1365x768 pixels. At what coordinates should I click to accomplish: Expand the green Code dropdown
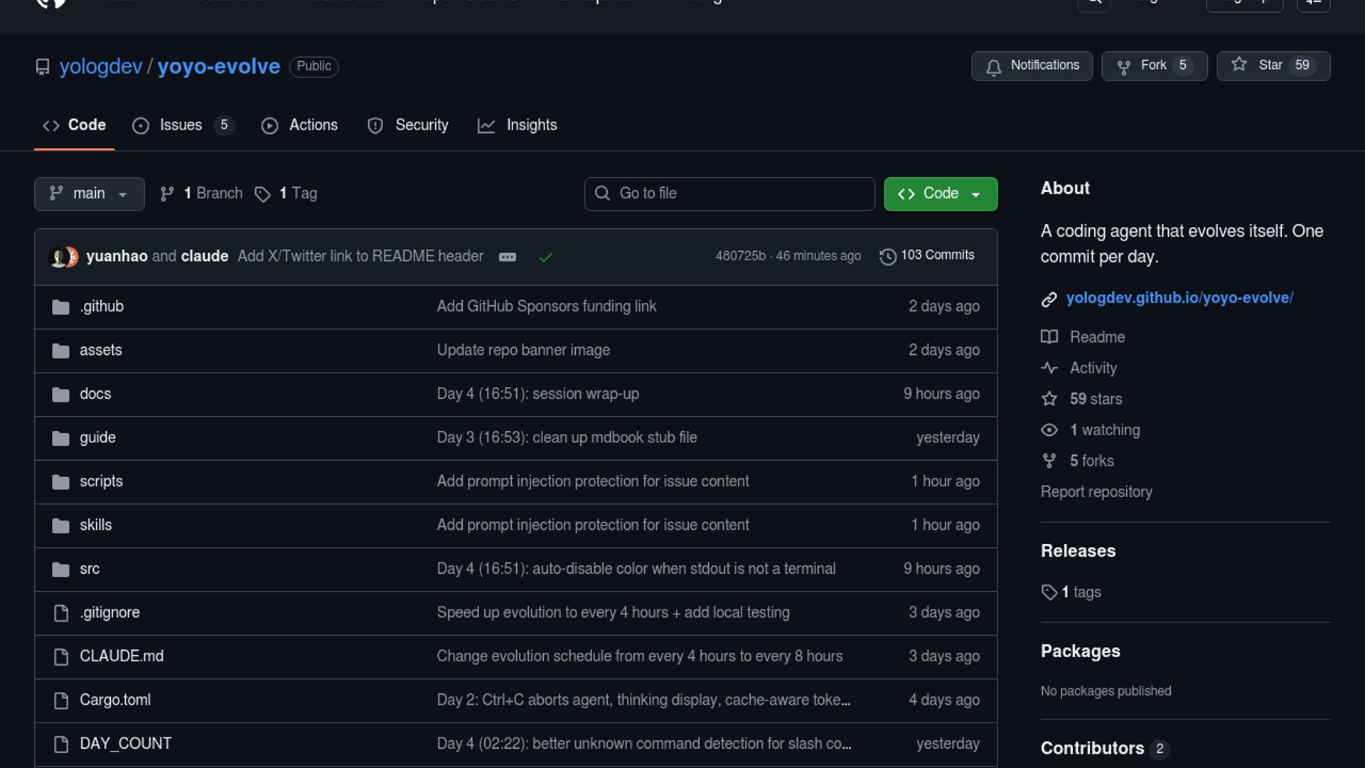point(940,193)
